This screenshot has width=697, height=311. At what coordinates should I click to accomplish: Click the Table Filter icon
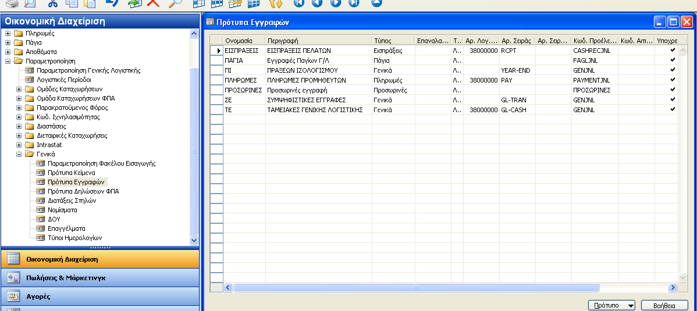pos(216,3)
